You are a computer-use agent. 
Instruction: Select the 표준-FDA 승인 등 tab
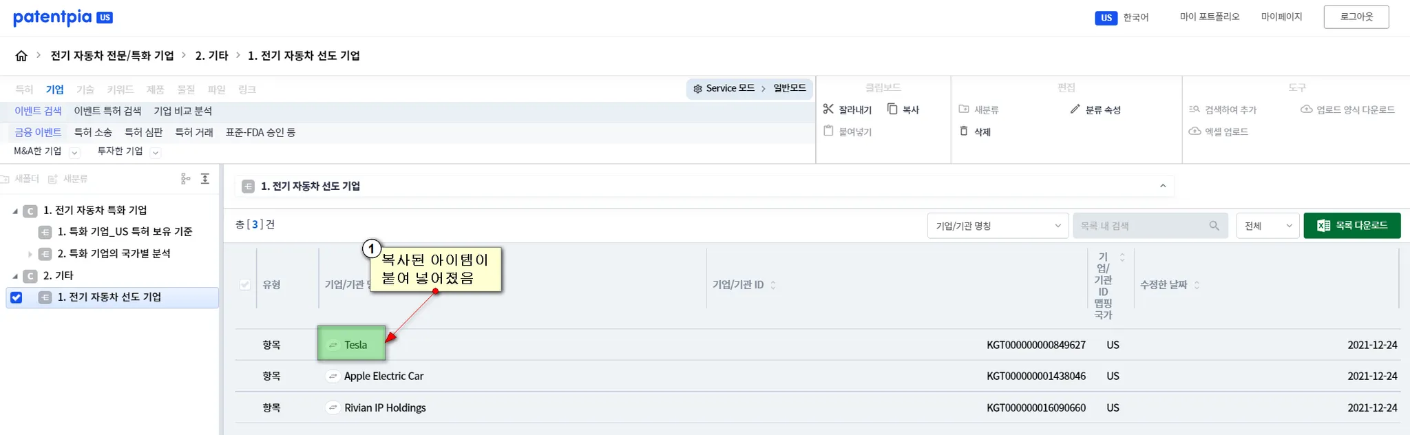click(261, 132)
